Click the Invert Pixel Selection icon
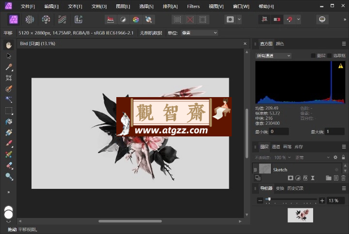Screen dimensions: 349x234 [x=203, y=19]
